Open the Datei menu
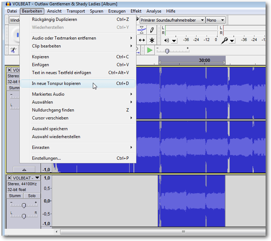The width and height of the screenshot is (271, 241). [12, 11]
